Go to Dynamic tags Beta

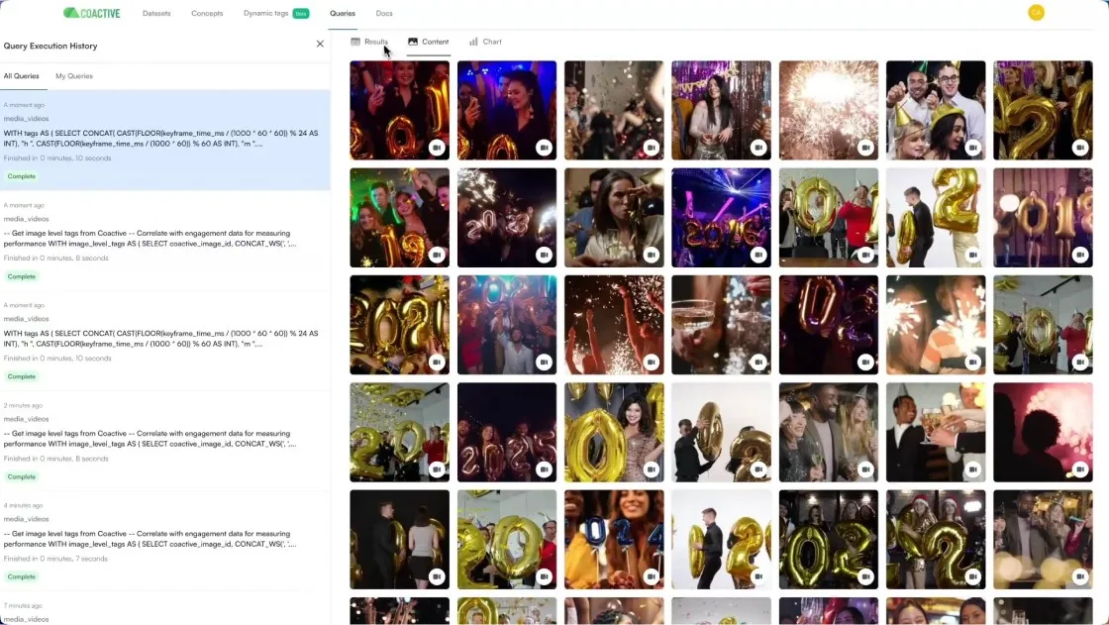[276, 14]
